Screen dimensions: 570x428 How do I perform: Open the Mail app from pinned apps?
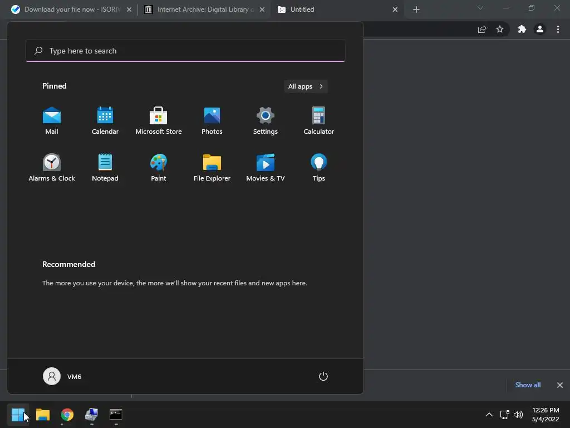52,121
